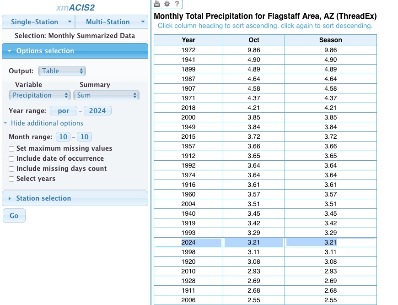Click year cell 1957

point(188,147)
